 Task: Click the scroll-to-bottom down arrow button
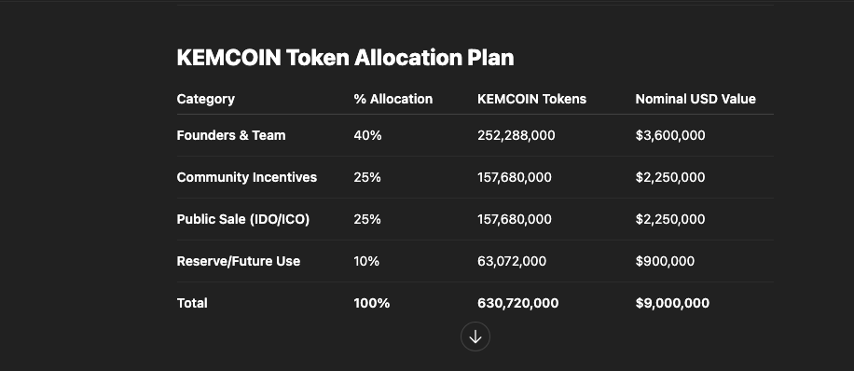(475, 337)
